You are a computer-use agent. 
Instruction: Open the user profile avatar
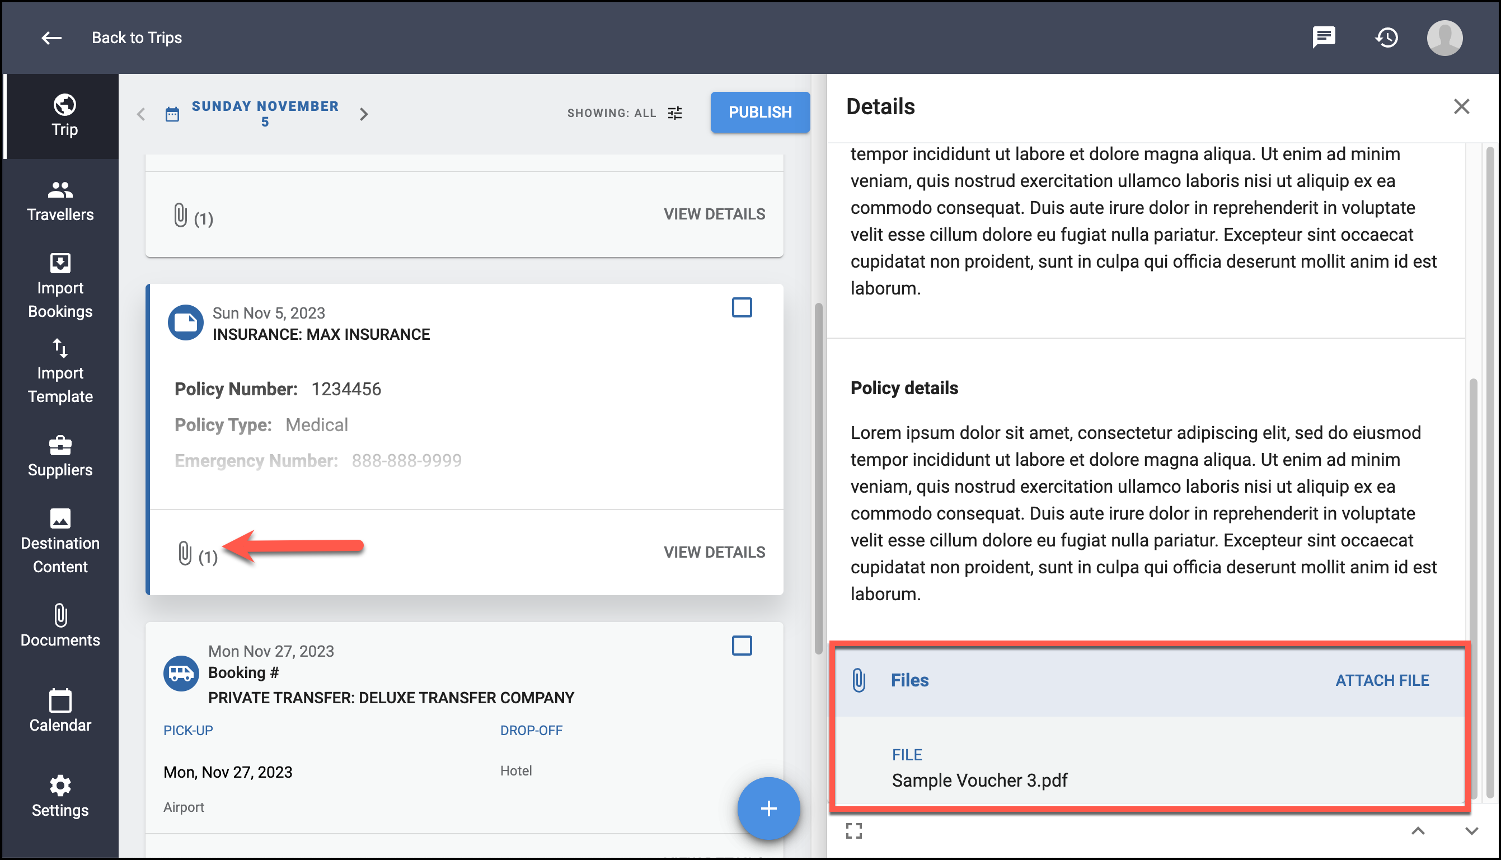pyautogui.click(x=1444, y=38)
